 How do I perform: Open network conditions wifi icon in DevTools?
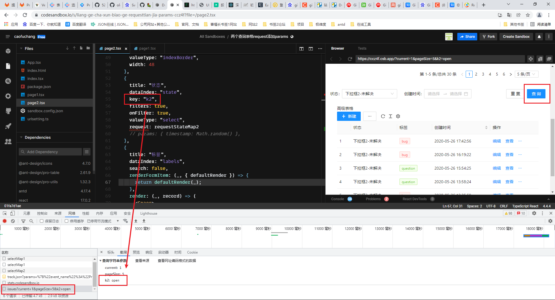(x=125, y=221)
